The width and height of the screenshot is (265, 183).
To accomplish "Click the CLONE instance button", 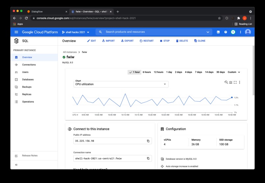I will coord(200,41).
